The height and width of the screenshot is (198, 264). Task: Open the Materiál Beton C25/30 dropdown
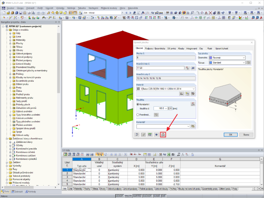coord(193,89)
